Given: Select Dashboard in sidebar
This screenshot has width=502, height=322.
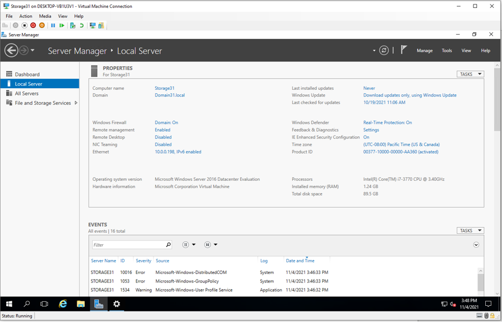Looking at the screenshot, I should [x=40, y=74].
